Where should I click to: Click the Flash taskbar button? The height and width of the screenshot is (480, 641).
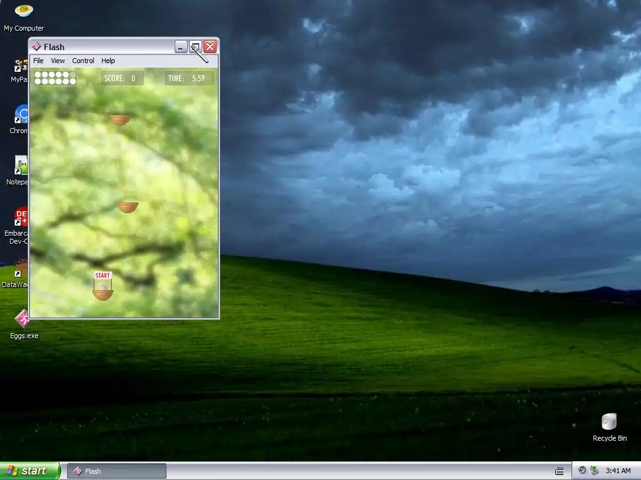(x=116, y=471)
